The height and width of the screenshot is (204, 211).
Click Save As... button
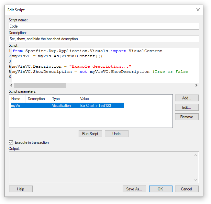[x=134, y=189]
